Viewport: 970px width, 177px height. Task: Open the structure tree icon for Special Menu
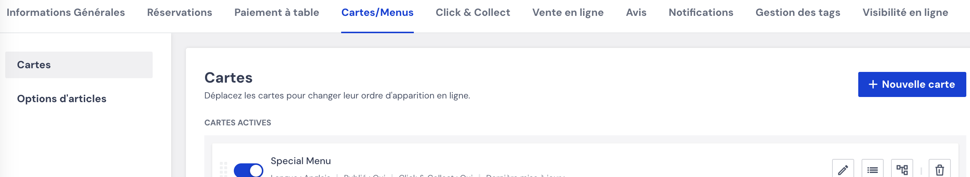click(x=902, y=170)
